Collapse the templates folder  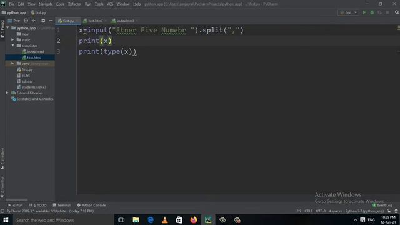point(12,46)
